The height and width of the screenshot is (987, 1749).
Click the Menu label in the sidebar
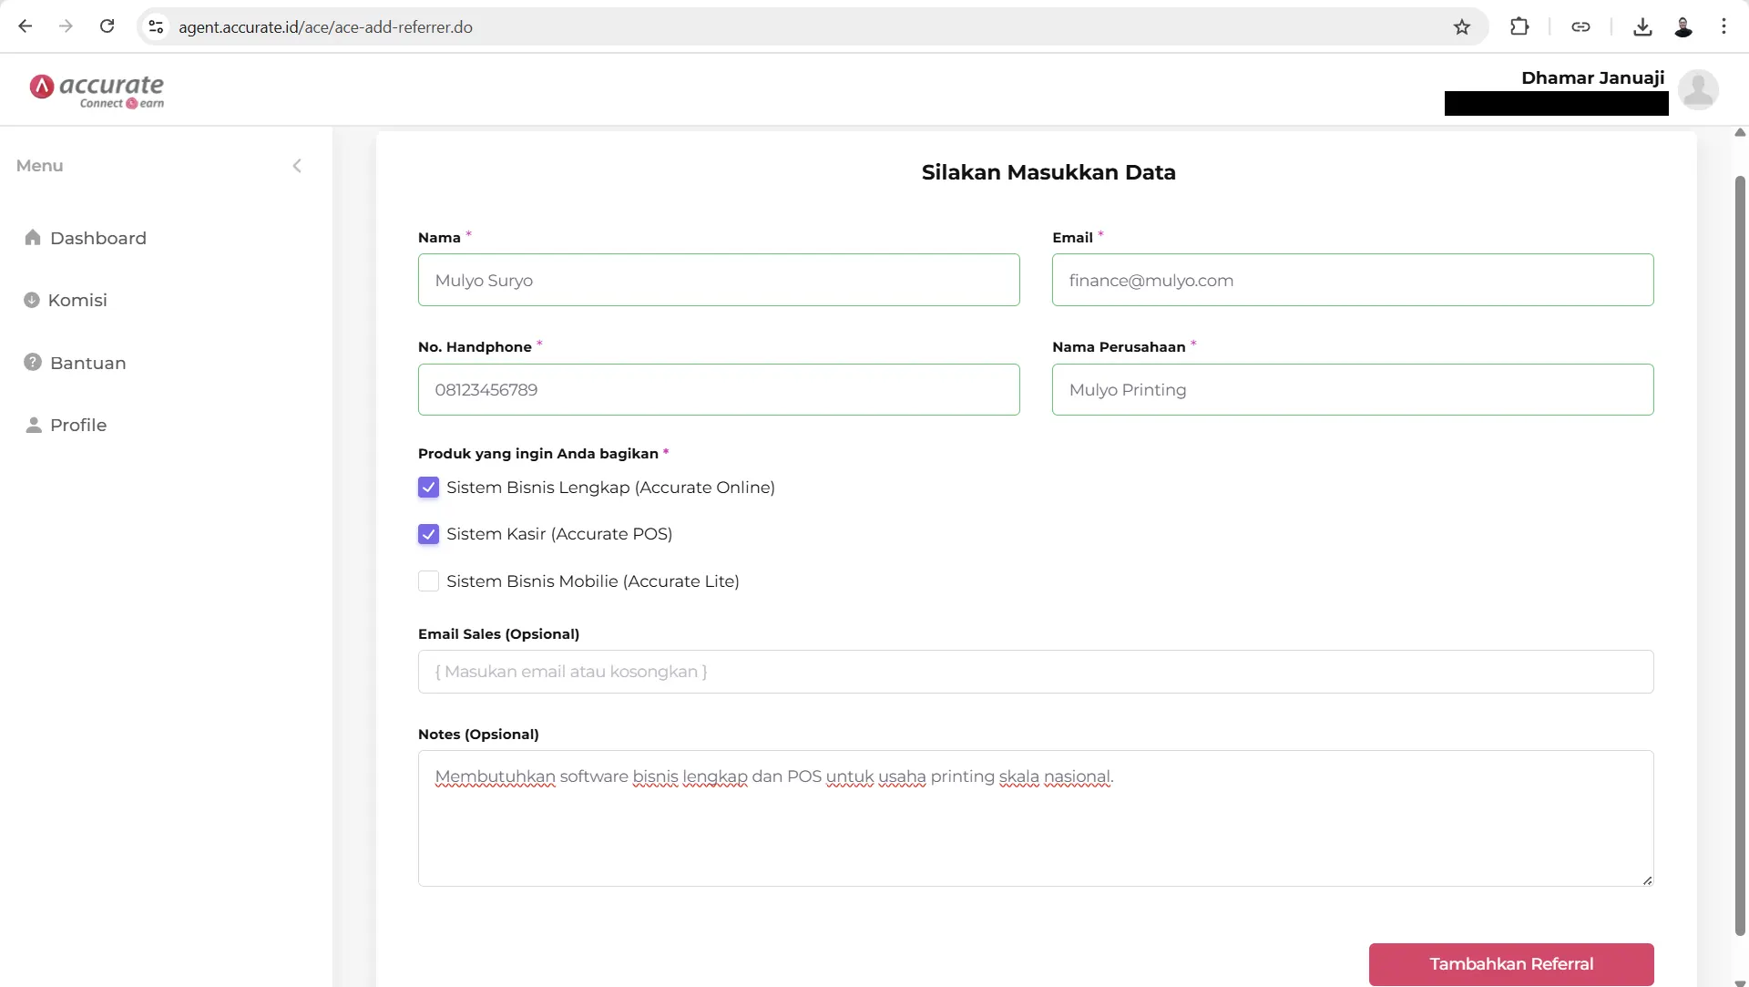pyautogui.click(x=39, y=166)
